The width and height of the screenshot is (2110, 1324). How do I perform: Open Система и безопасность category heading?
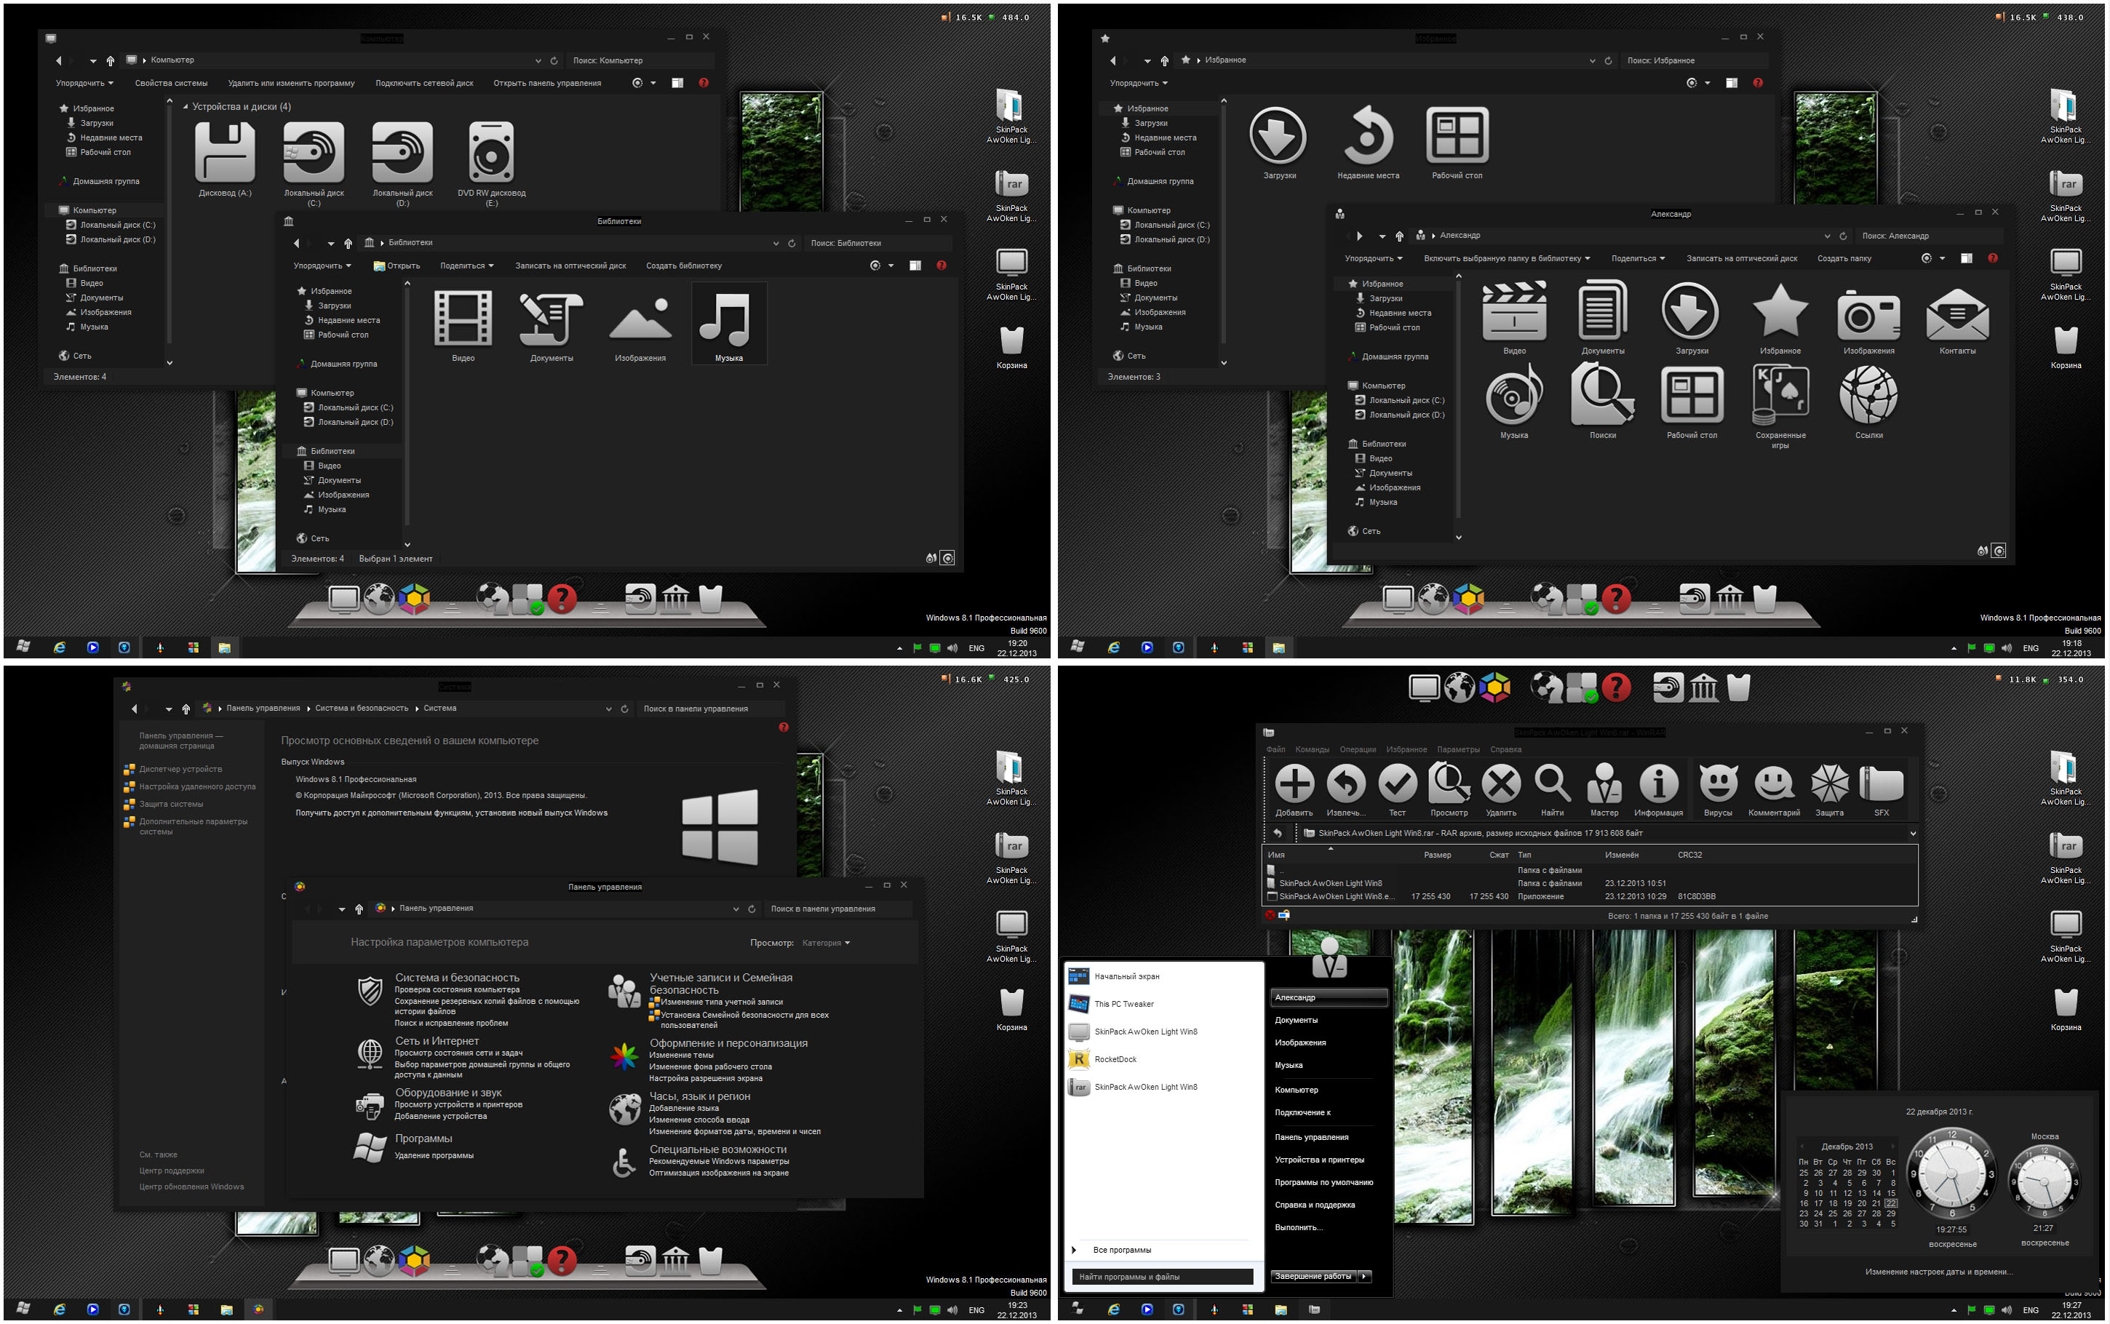[x=457, y=977]
